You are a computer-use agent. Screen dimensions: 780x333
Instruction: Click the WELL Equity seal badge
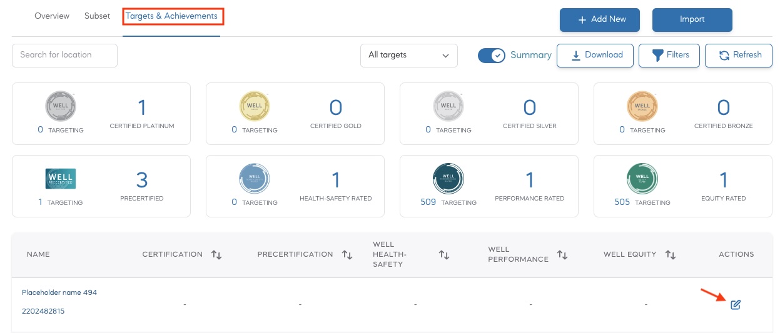pos(643,179)
